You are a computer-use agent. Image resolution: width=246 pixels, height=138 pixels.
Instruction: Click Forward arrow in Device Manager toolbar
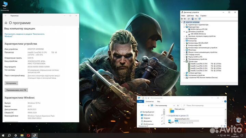tap(185, 19)
